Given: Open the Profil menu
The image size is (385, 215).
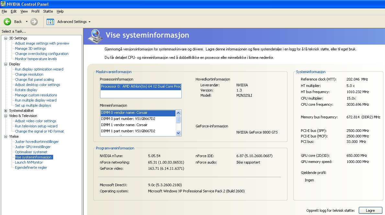Looking at the screenshot, I should [35, 11].
